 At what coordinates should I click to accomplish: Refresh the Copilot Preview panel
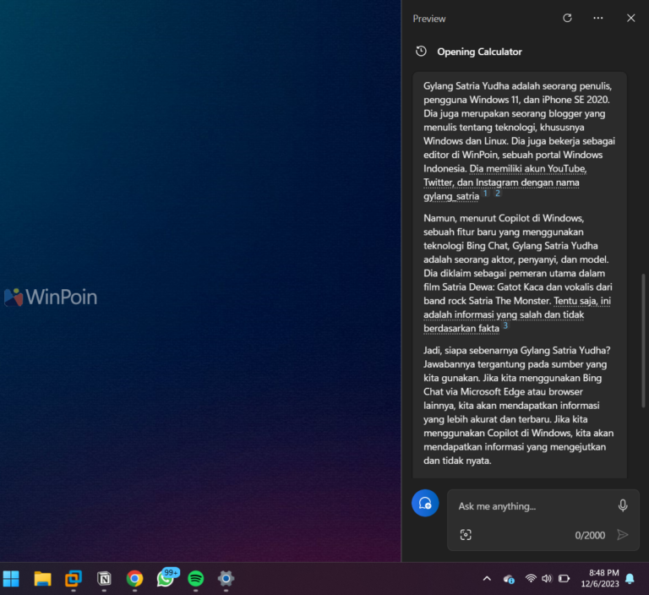[x=567, y=18]
